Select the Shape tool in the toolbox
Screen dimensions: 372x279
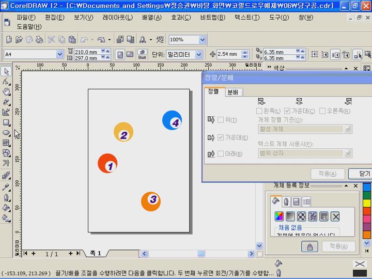pyautogui.click(x=6, y=82)
